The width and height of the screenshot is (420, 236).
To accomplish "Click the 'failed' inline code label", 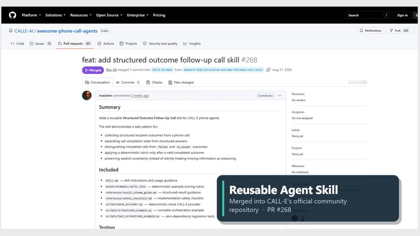I will pyautogui.click(x=163, y=147).
